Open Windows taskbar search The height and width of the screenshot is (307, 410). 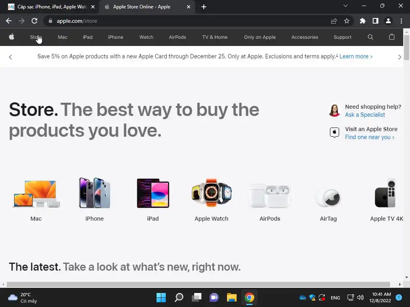(x=179, y=297)
